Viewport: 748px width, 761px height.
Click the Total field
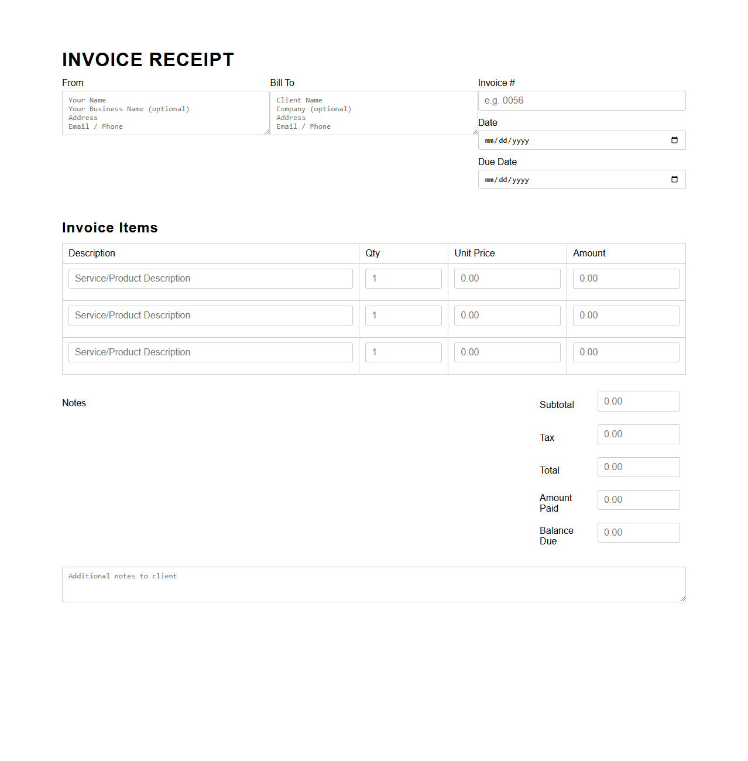(638, 467)
